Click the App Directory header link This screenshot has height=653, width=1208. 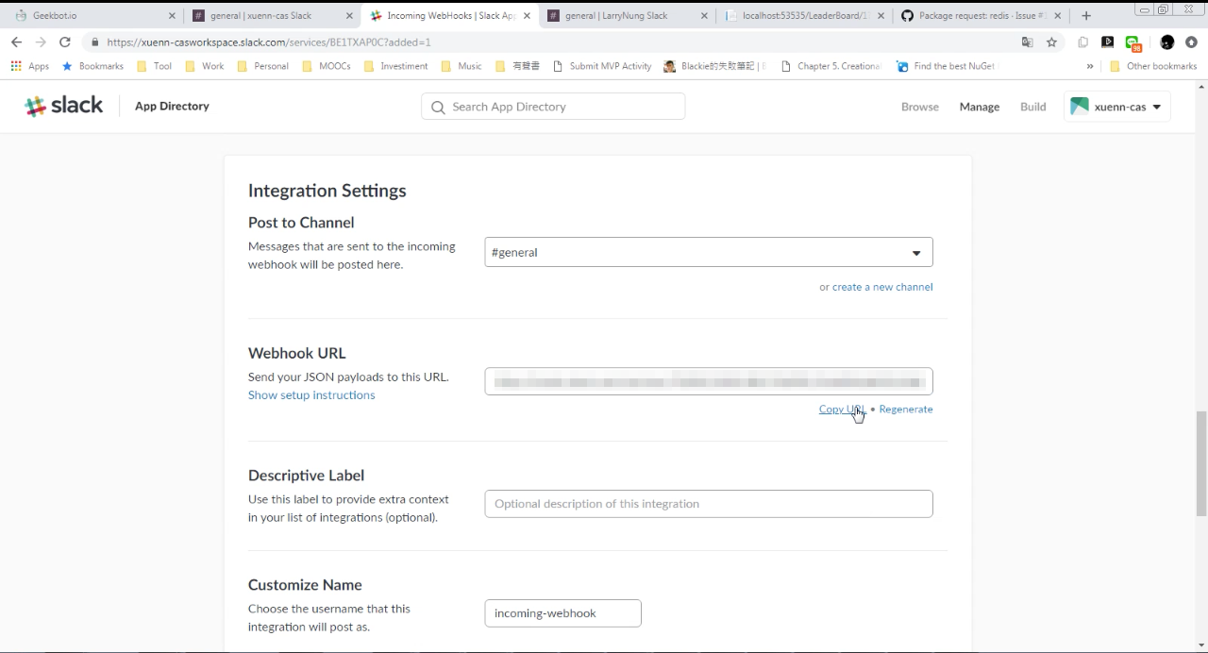[x=172, y=107]
